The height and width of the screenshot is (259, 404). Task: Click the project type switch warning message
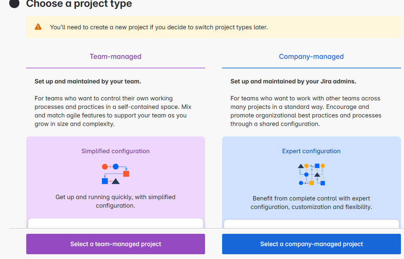pyautogui.click(x=159, y=27)
